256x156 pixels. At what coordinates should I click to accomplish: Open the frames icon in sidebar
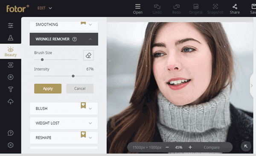tap(11, 65)
